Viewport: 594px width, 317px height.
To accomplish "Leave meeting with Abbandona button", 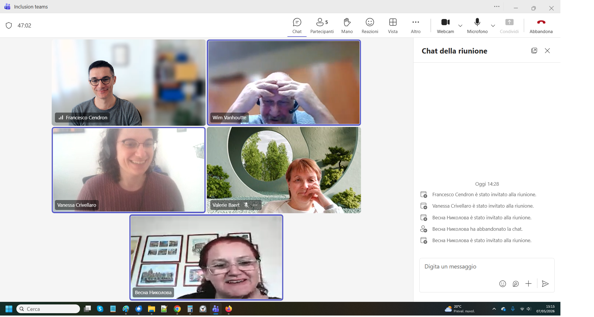I will click(541, 26).
